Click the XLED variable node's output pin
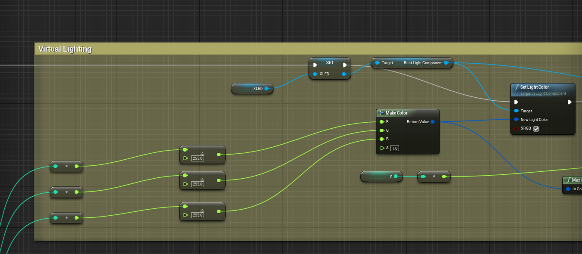The height and width of the screenshot is (254, 582). 266,89
